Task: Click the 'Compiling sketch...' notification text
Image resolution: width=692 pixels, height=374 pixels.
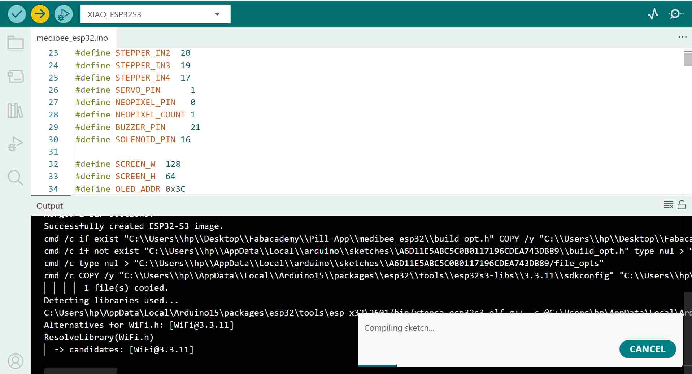Action: tap(399, 328)
